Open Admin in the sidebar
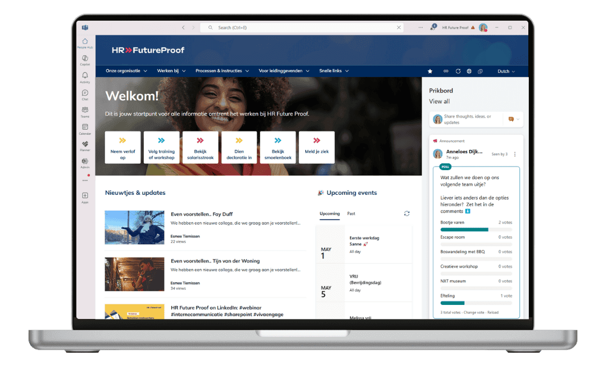The image size is (607, 365). click(85, 163)
